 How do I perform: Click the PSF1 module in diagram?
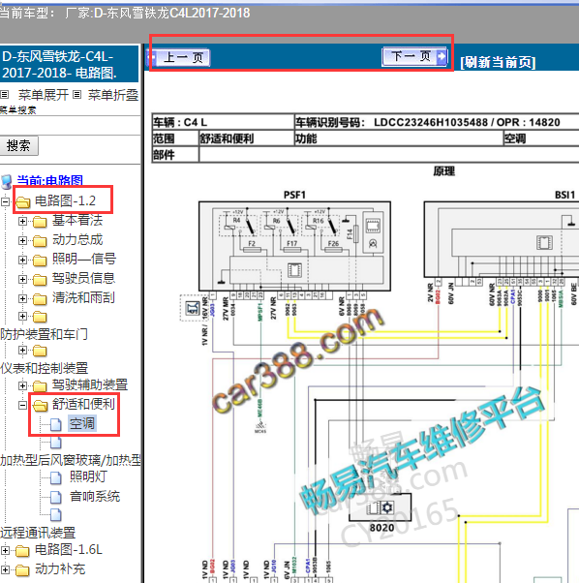tap(294, 246)
